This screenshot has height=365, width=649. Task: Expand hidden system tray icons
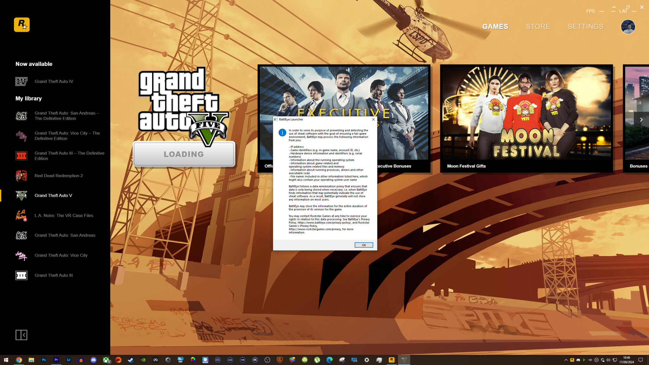566,360
